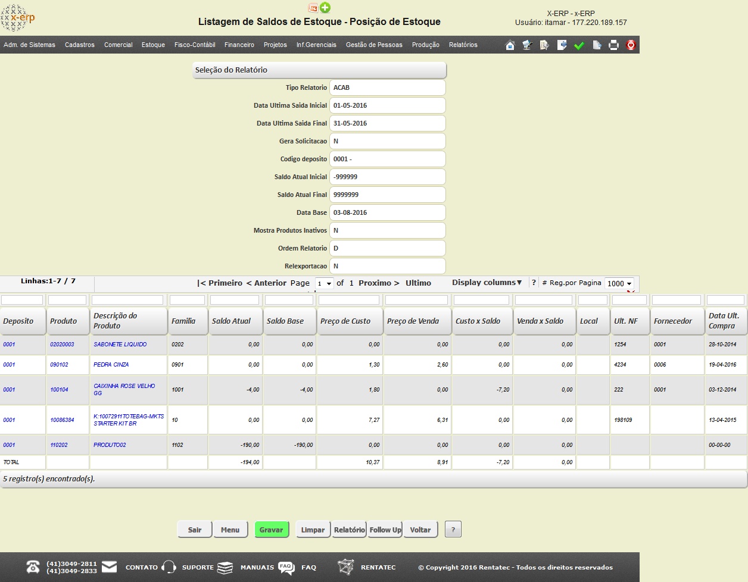748x582 pixels.
Task: Click the Data Ultima Saida Inicial field
Action: pyautogui.click(x=388, y=105)
